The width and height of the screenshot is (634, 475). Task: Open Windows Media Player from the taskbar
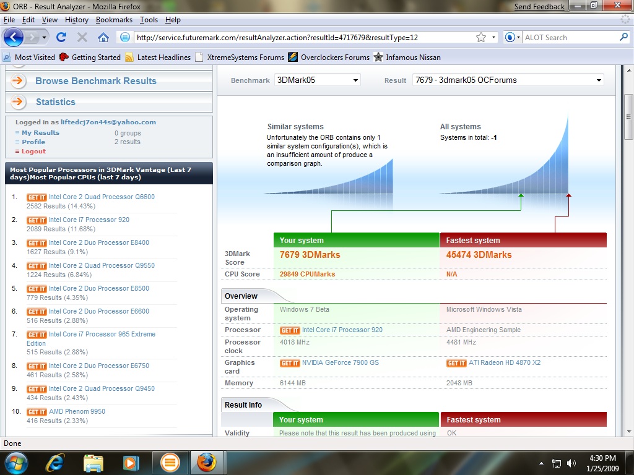point(131,463)
